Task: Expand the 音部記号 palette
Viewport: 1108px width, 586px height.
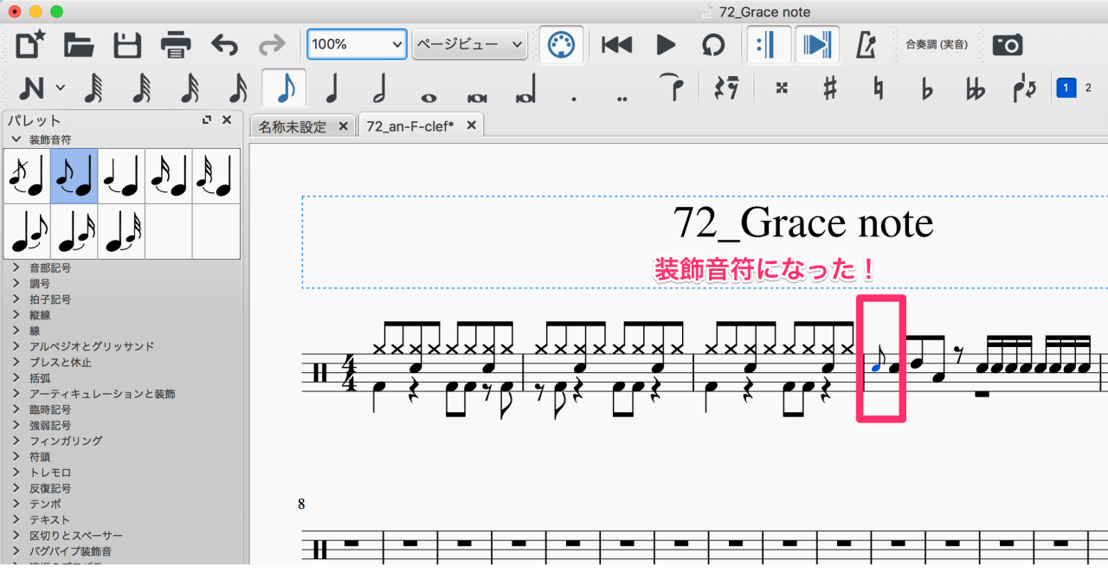Action: 15,268
